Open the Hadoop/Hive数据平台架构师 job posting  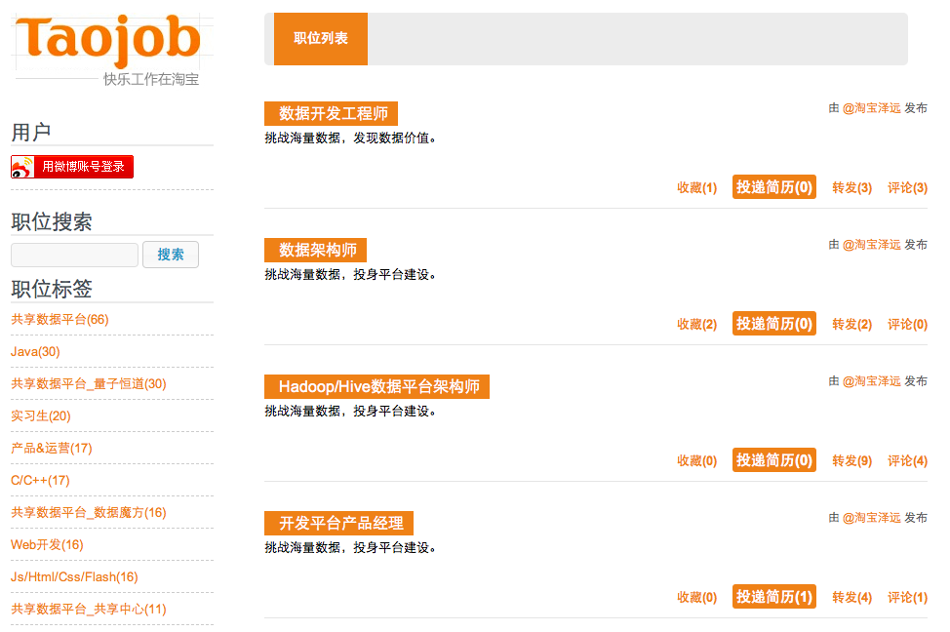point(377,386)
